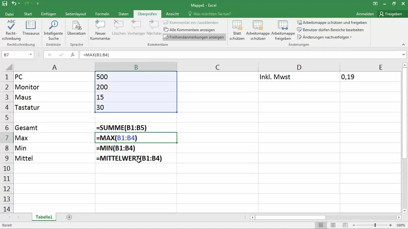Click the horizontal scrollbar thumb
This screenshot has height=229, width=408.
pos(290,217)
